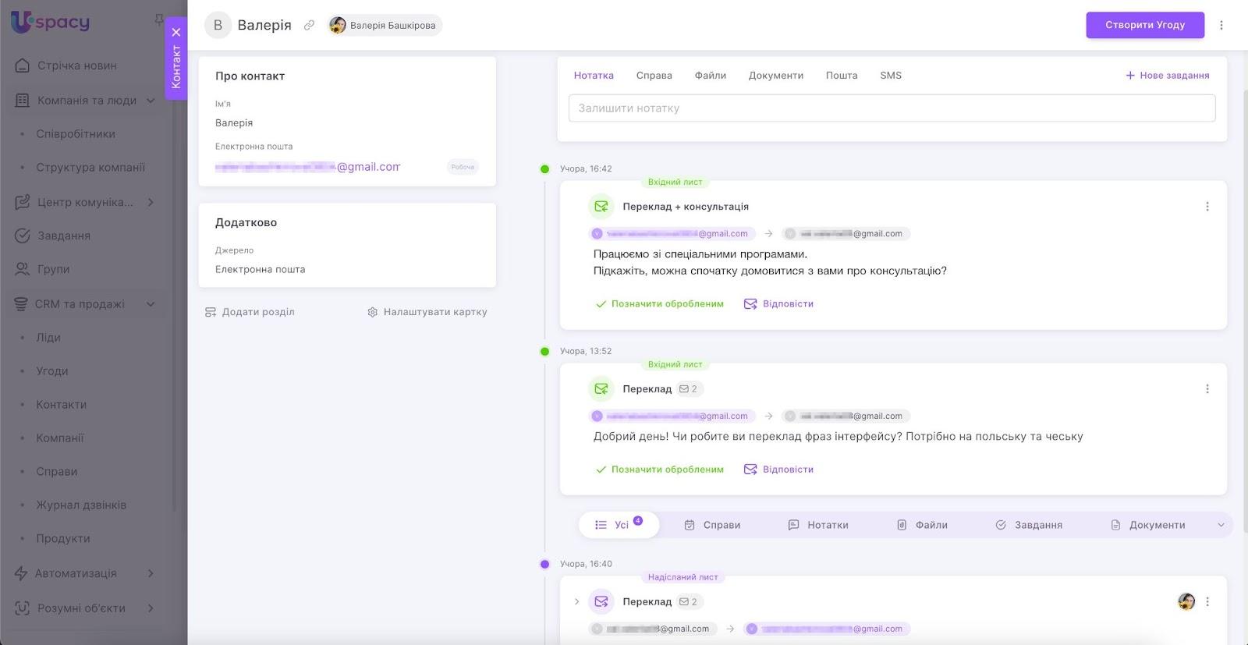Click the sent mail icon at Надісланий лист
1248x645 pixels.
[x=601, y=601]
